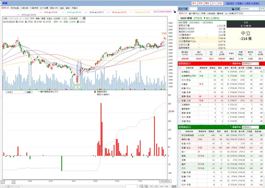Click the 今天 button
Screen dimensions: 265x188
coord(262,9)
